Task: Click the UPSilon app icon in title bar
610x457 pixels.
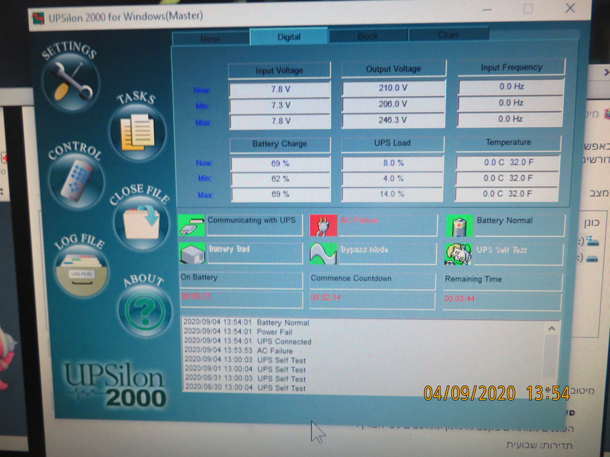Action: (38, 18)
